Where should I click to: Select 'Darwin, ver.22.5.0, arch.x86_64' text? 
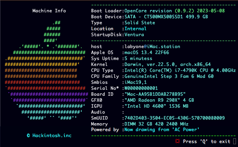[168, 64]
